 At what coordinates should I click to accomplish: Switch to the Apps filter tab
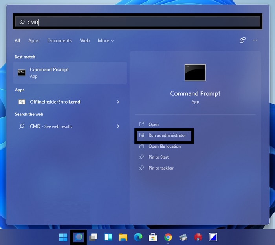[34, 40]
